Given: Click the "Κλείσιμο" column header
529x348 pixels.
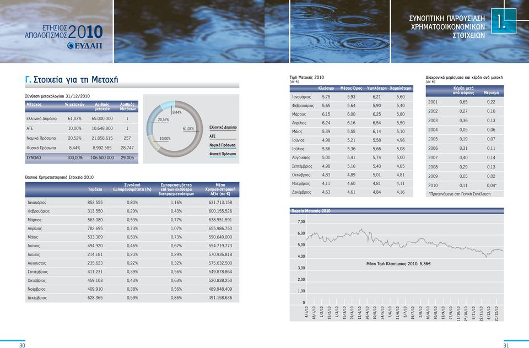Looking at the screenshot, I should 326,88.
